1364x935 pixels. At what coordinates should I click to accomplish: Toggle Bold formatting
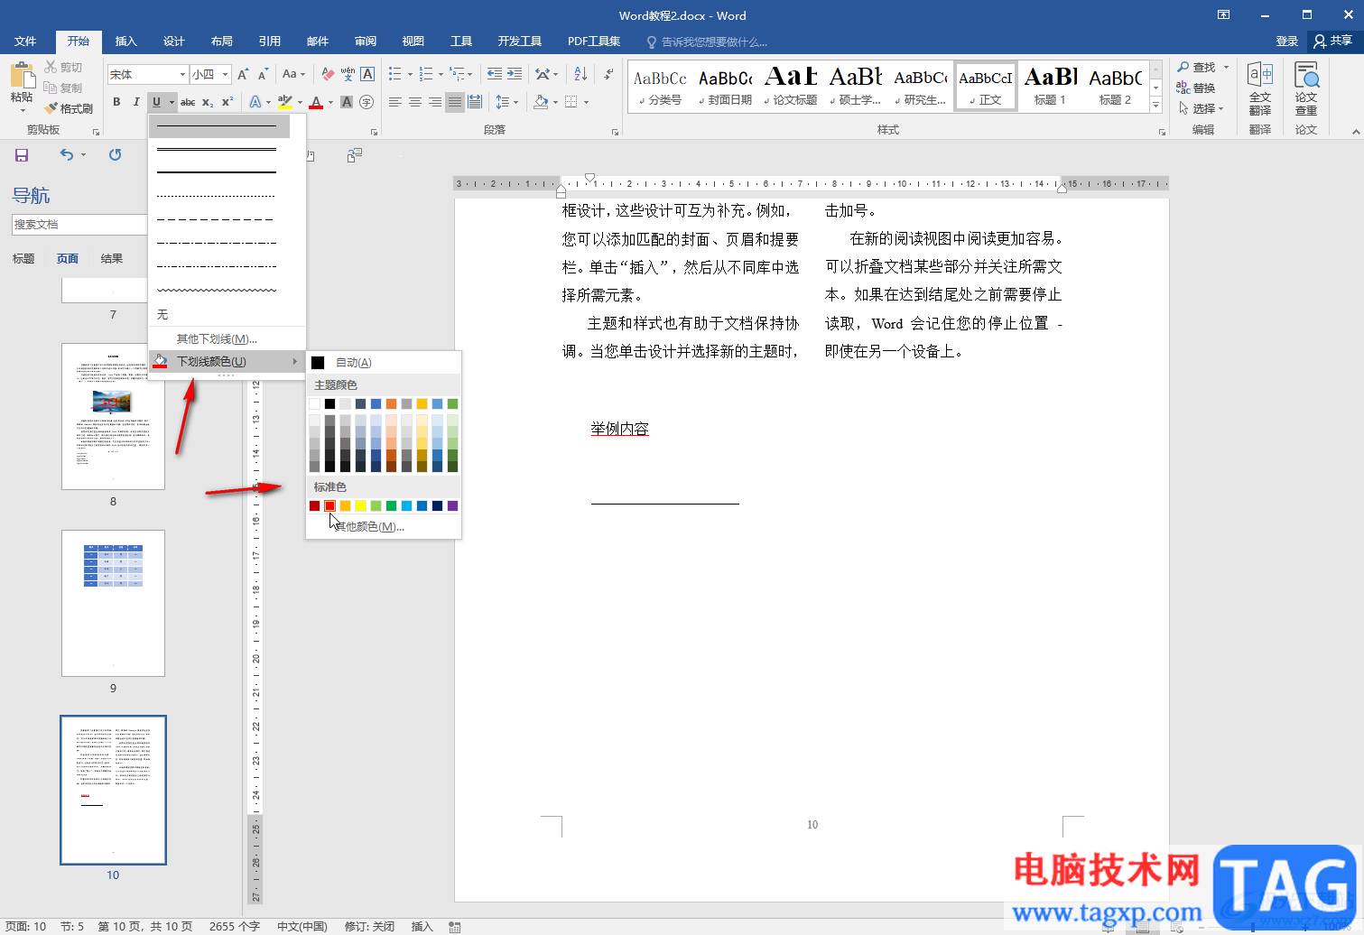(x=116, y=102)
